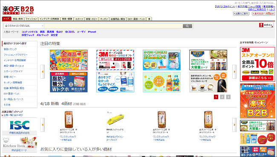Click the magnifier search button

(x=188, y=26)
